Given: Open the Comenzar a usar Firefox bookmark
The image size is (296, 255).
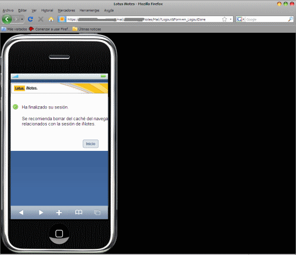Looking at the screenshot, I should 50,29.
